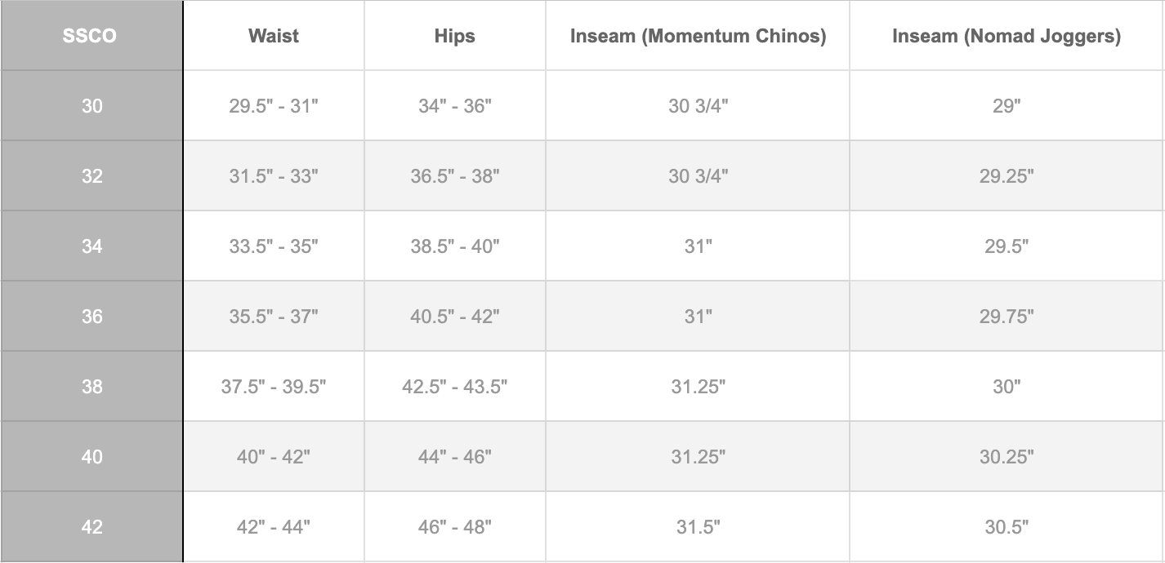1165x563 pixels.
Task: Click the size 40 row label
Action: [92, 457]
